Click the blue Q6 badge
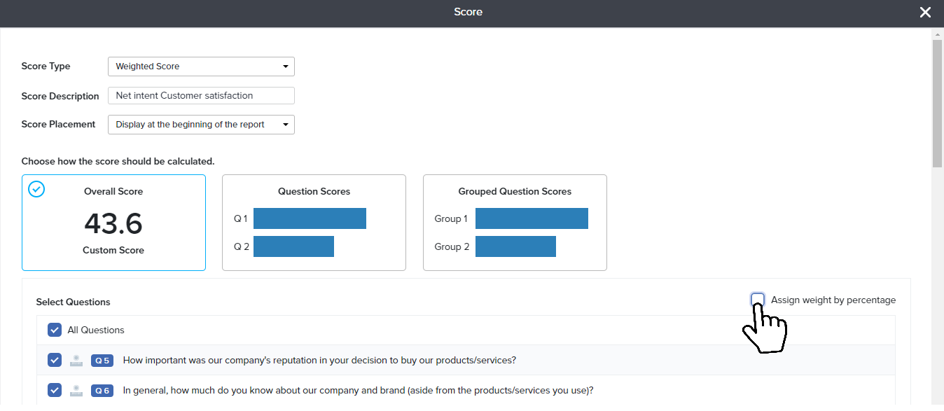The height and width of the screenshot is (411, 944). point(102,391)
